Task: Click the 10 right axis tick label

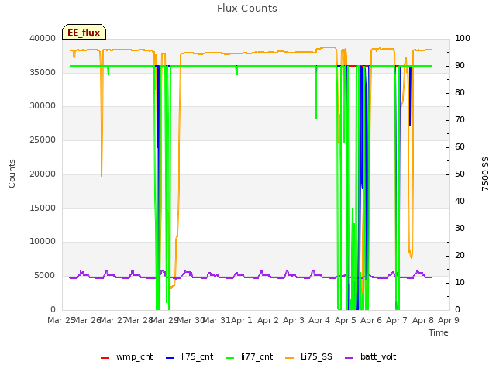Action: tap(460, 283)
